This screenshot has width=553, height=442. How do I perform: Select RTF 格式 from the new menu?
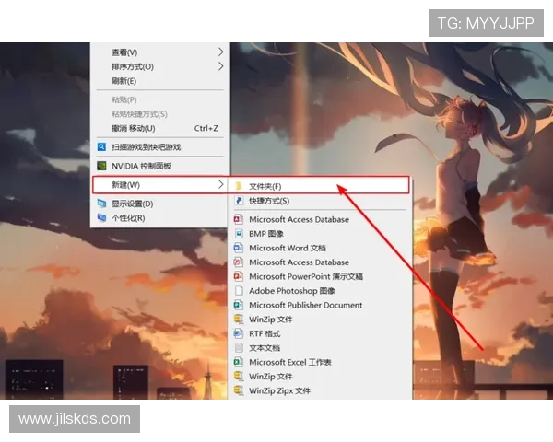click(265, 333)
